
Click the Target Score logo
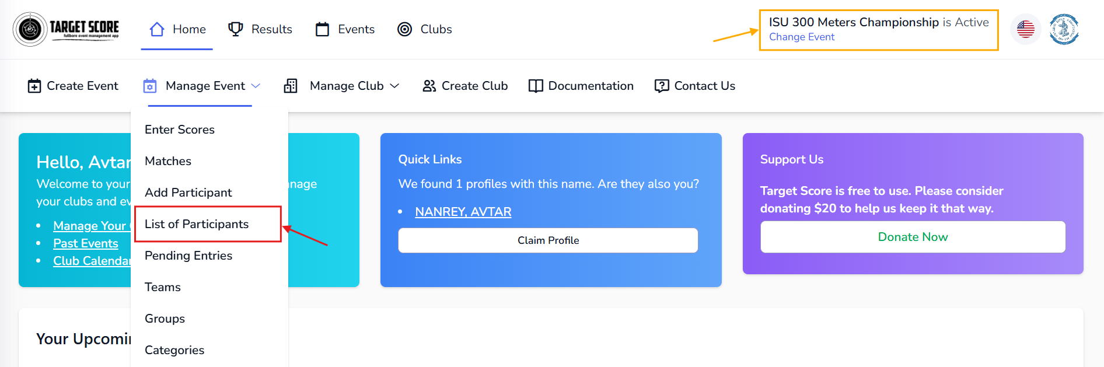[x=66, y=29]
